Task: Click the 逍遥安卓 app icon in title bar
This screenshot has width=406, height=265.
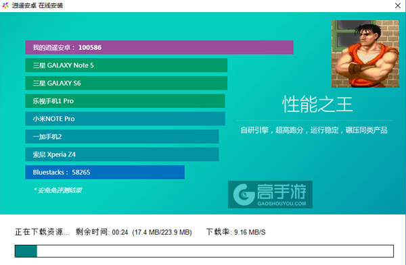Action: pos(5,5)
